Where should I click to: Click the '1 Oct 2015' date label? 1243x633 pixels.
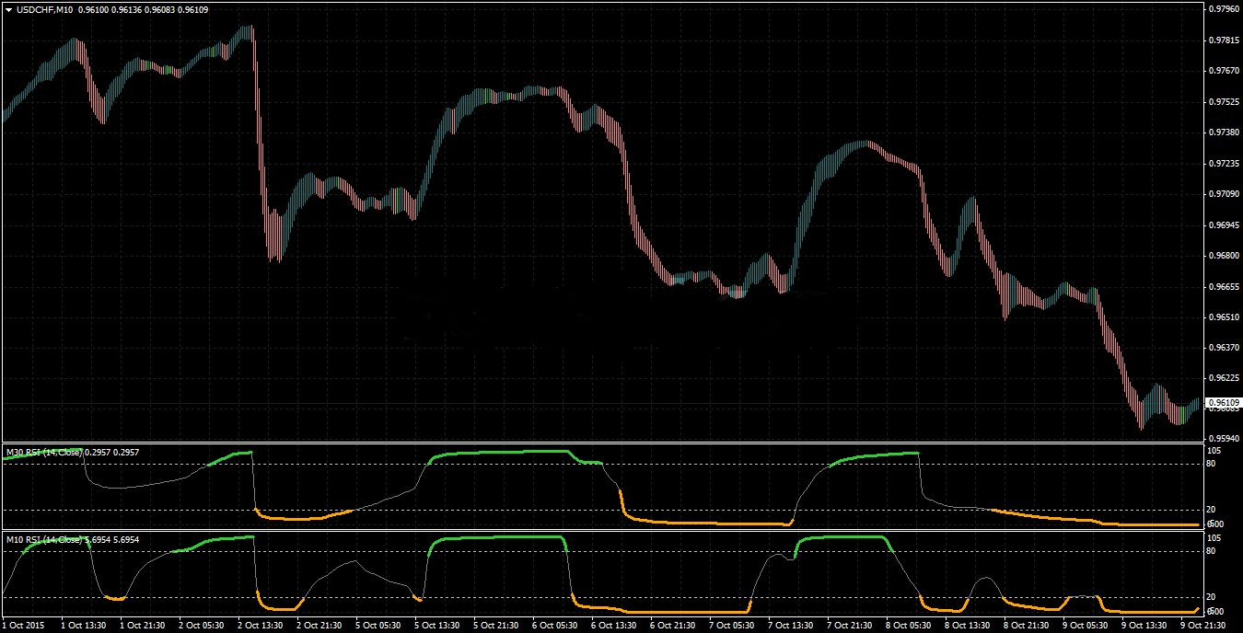pyautogui.click(x=22, y=625)
